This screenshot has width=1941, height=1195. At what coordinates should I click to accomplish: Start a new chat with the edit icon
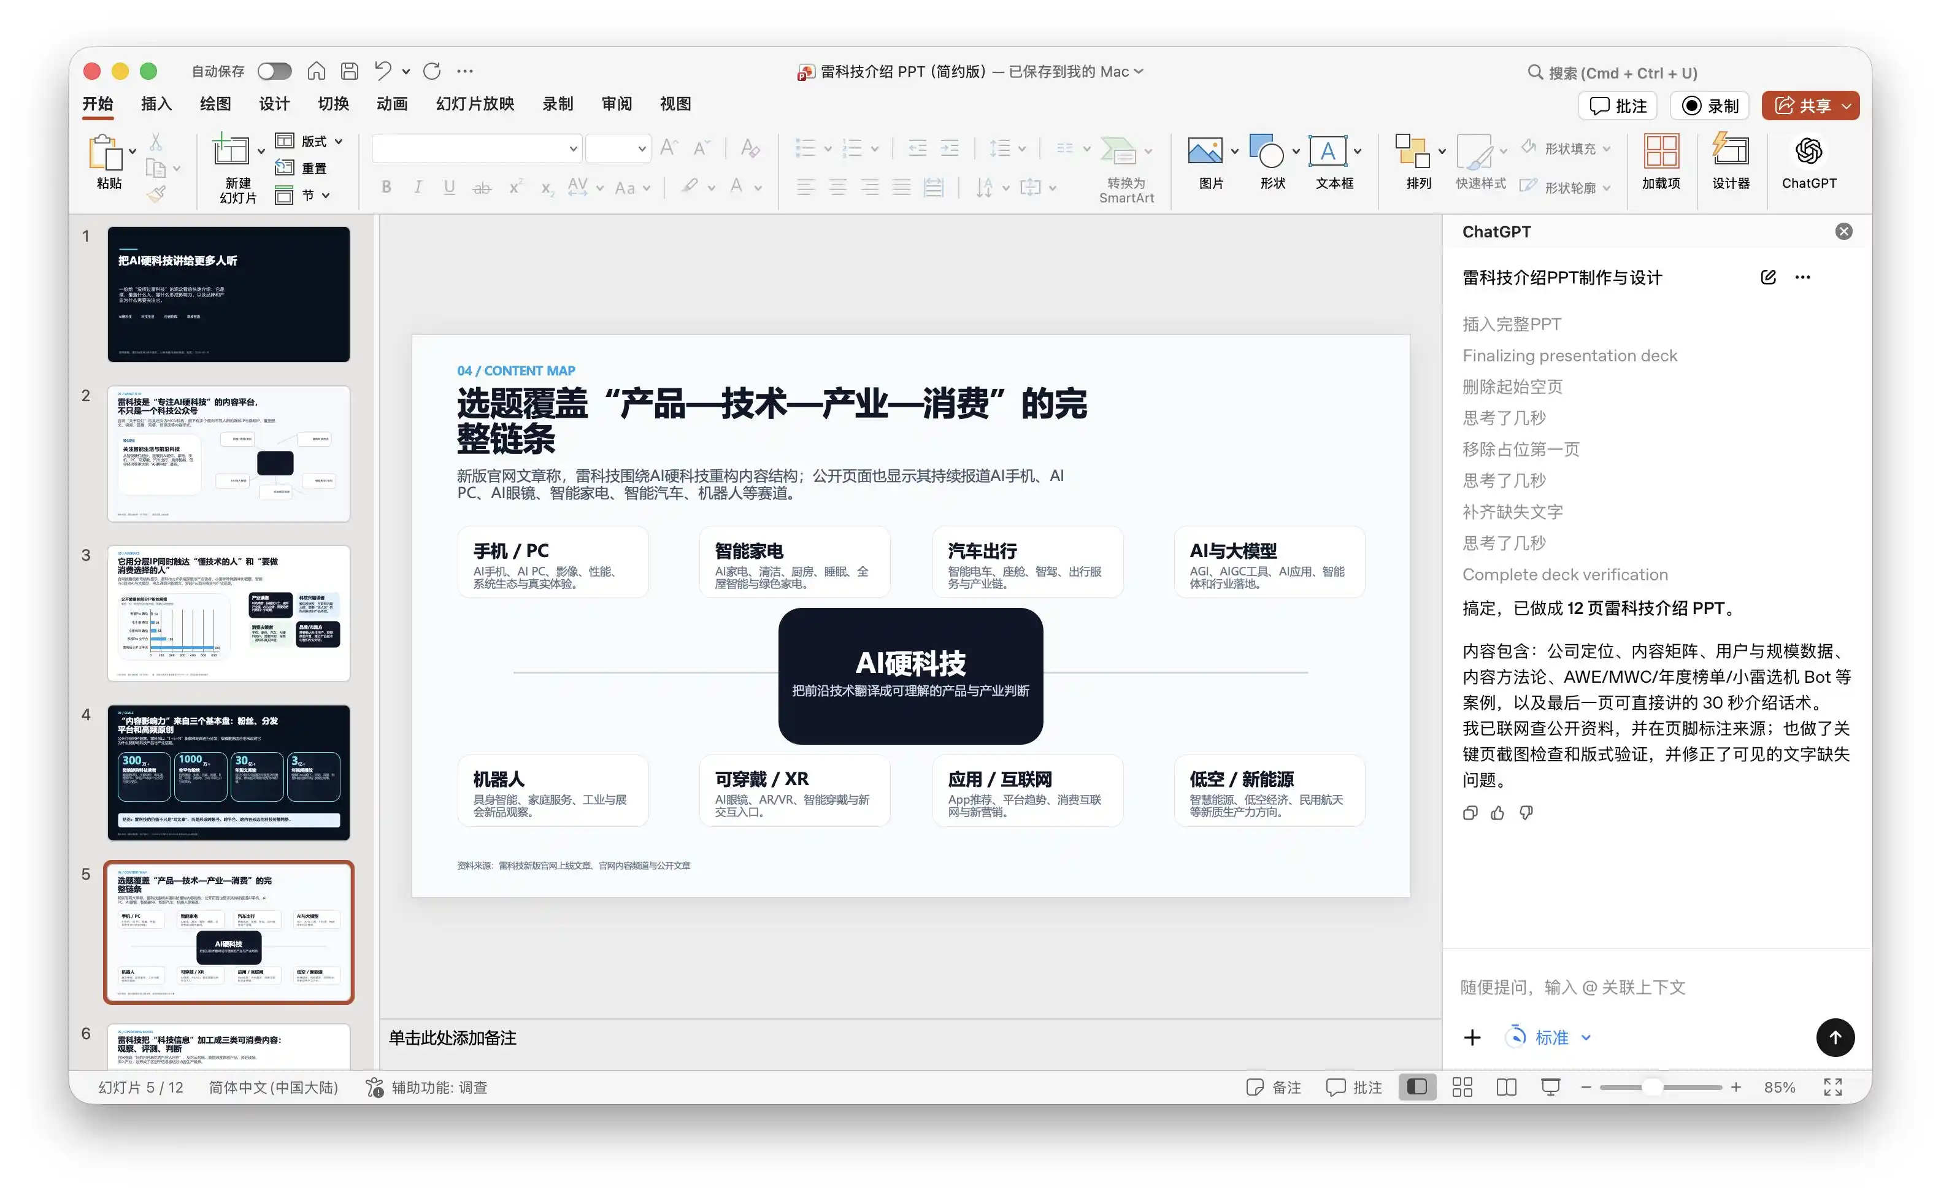click(1769, 277)
